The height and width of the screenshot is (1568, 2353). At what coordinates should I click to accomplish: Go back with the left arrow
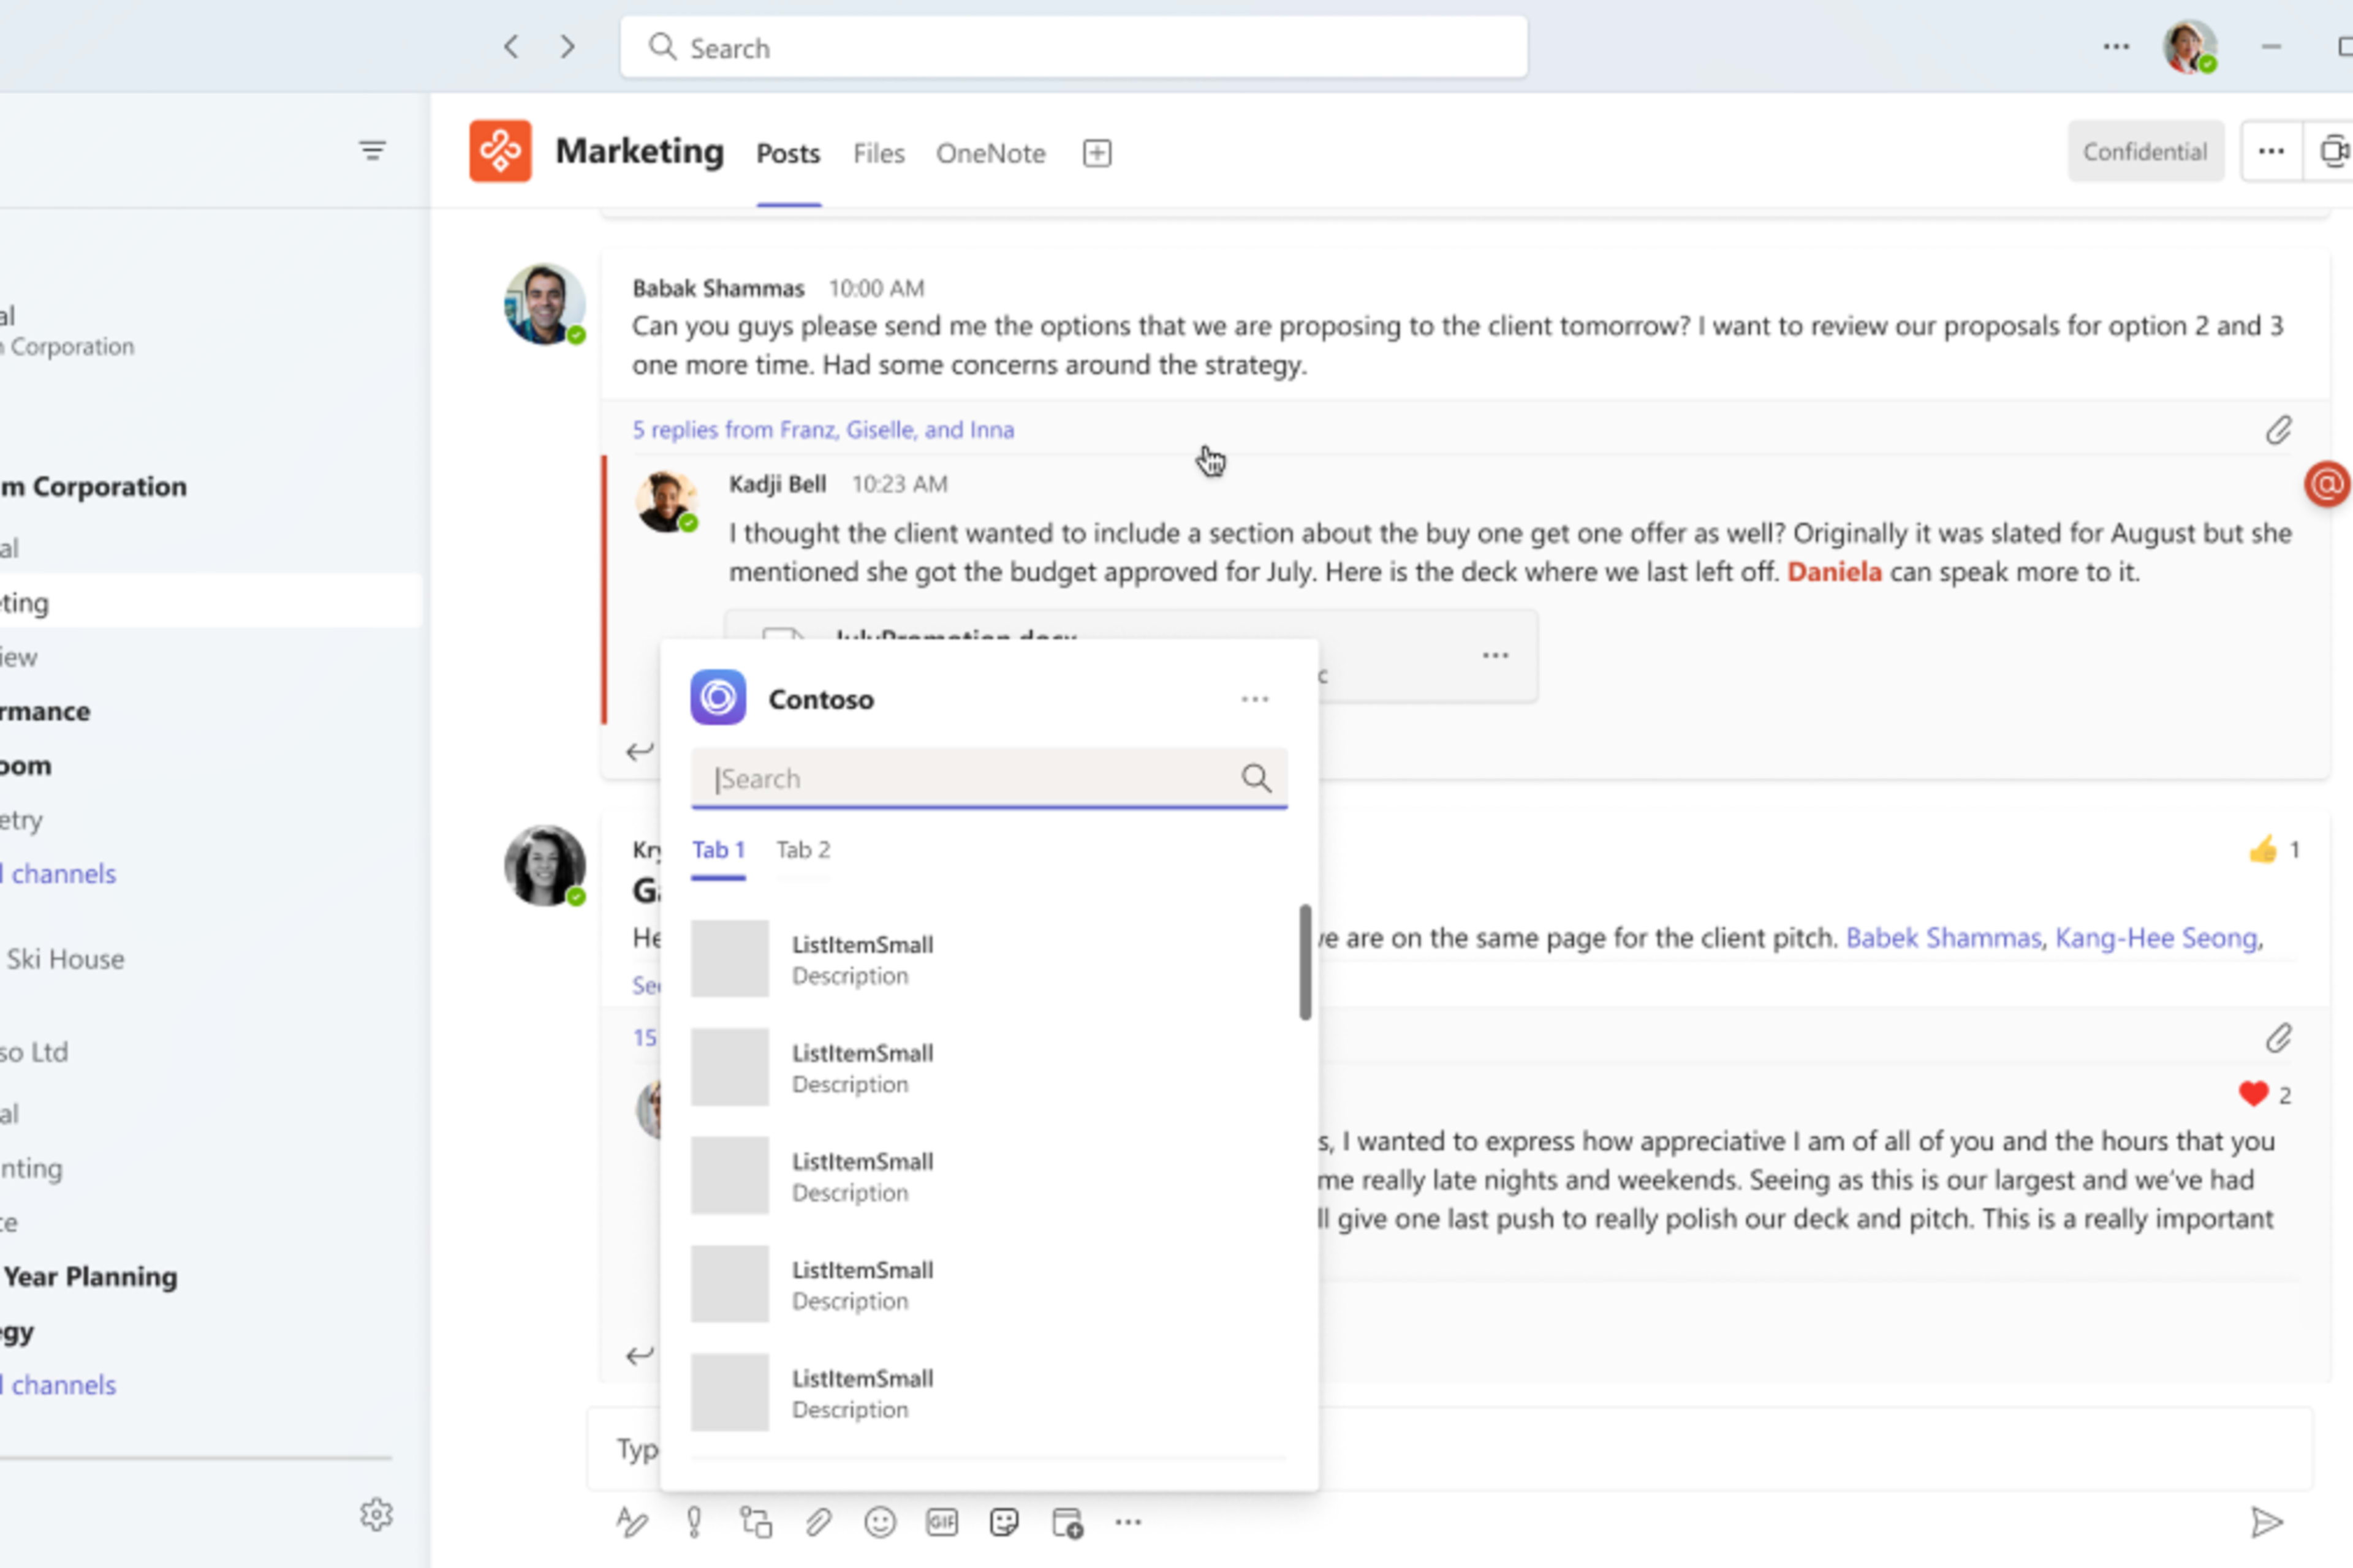pyautogui.click(x=511, y=47)
